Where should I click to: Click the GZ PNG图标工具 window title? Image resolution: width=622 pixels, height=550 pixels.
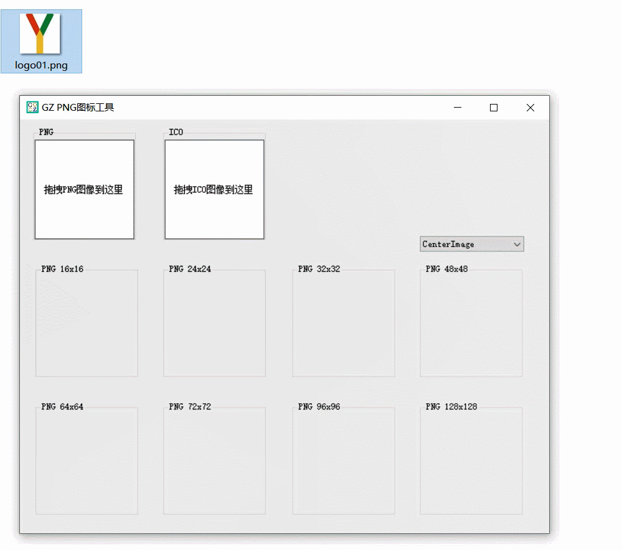point(78,108)
